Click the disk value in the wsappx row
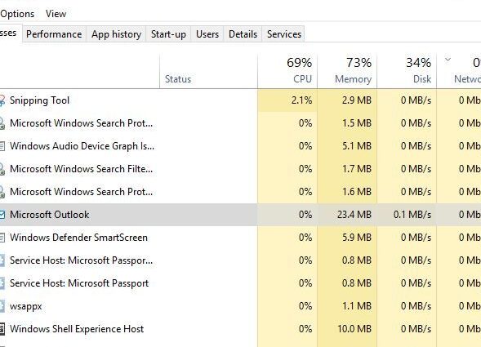 416,306
